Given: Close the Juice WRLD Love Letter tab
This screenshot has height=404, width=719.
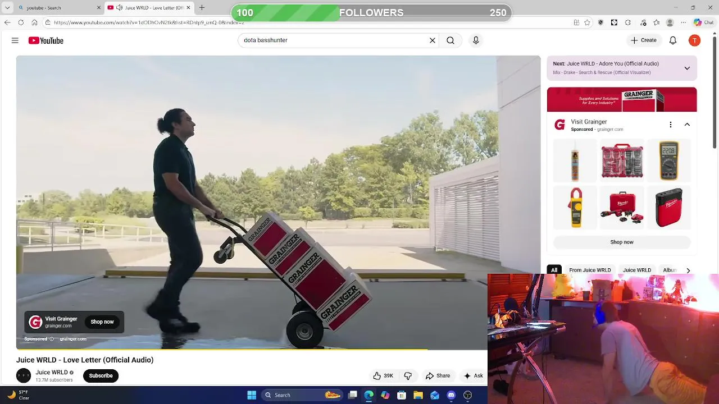Looking at the screenshot, I should click(x=189, y=8).
